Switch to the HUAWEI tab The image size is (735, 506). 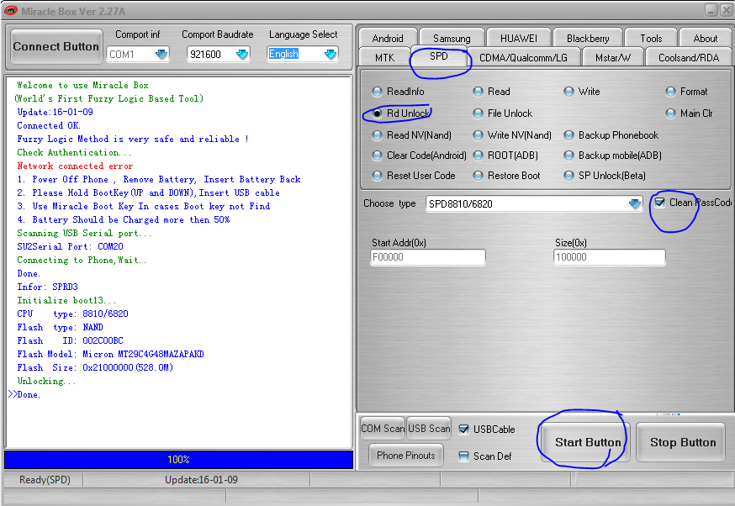pos(518,38)
